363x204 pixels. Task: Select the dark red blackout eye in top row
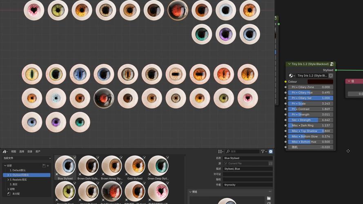coord(178,11)
